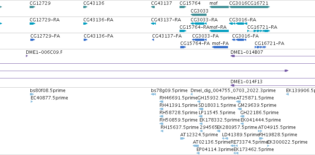The height and width of the screenshot is (155, 315).
Task: Click the EC40877.5prime EST
Action: 32,102
